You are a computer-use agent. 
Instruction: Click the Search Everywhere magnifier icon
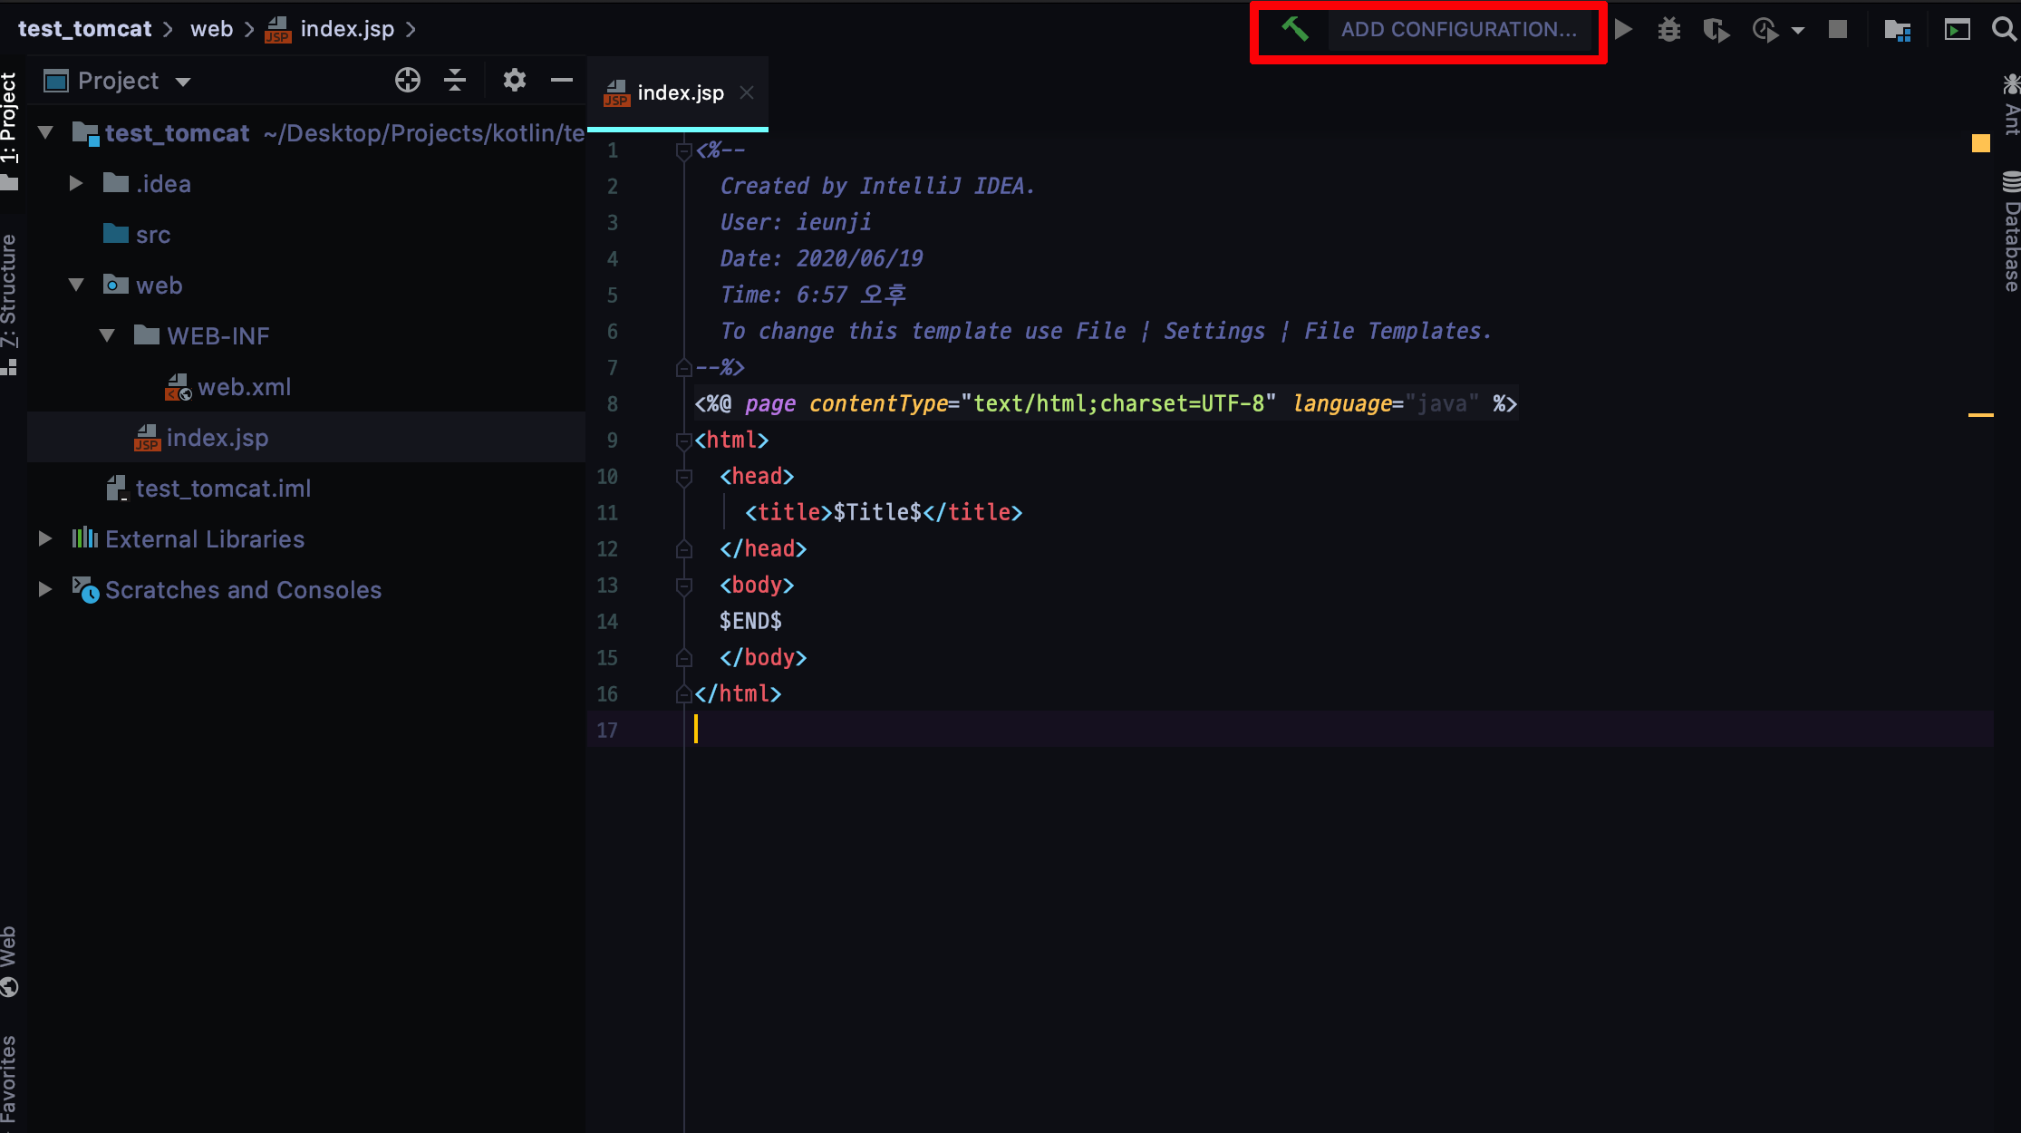[2003, 29]
